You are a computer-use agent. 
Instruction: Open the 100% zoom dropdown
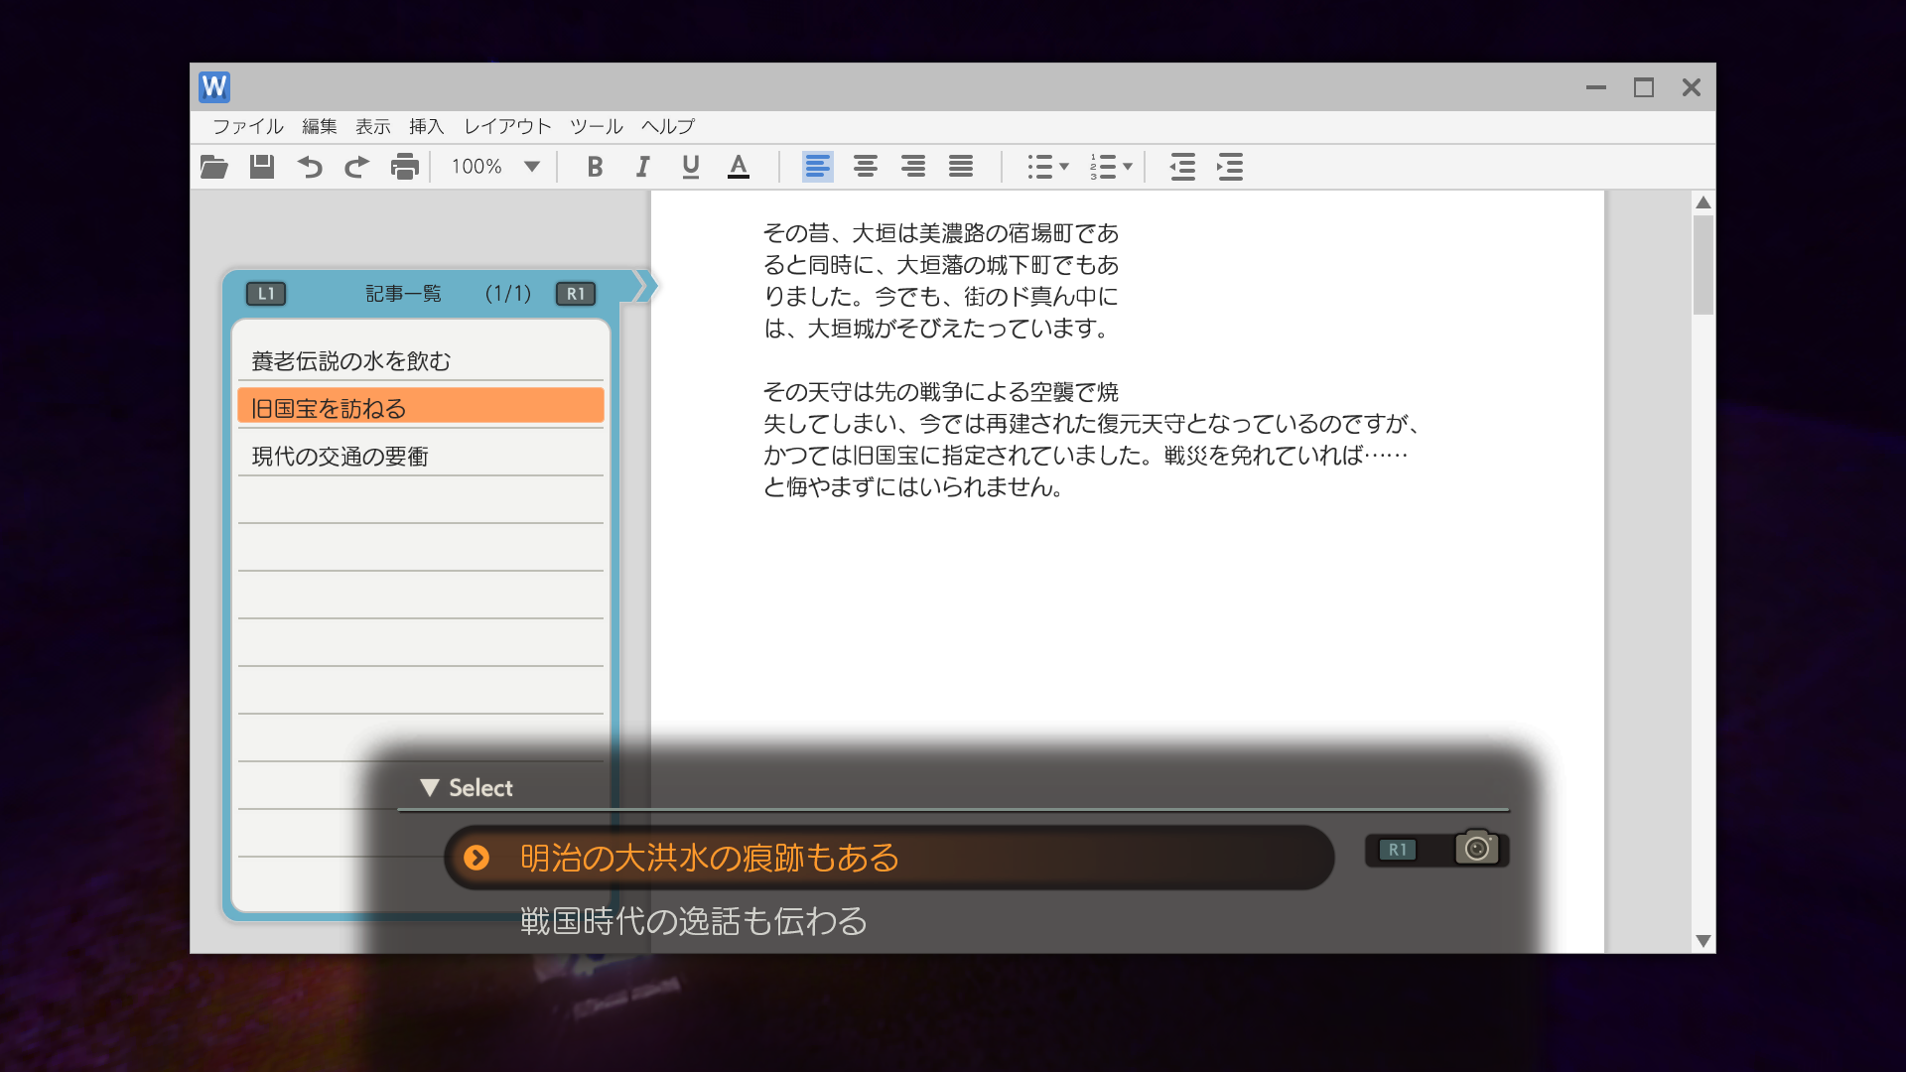[532, 167]
